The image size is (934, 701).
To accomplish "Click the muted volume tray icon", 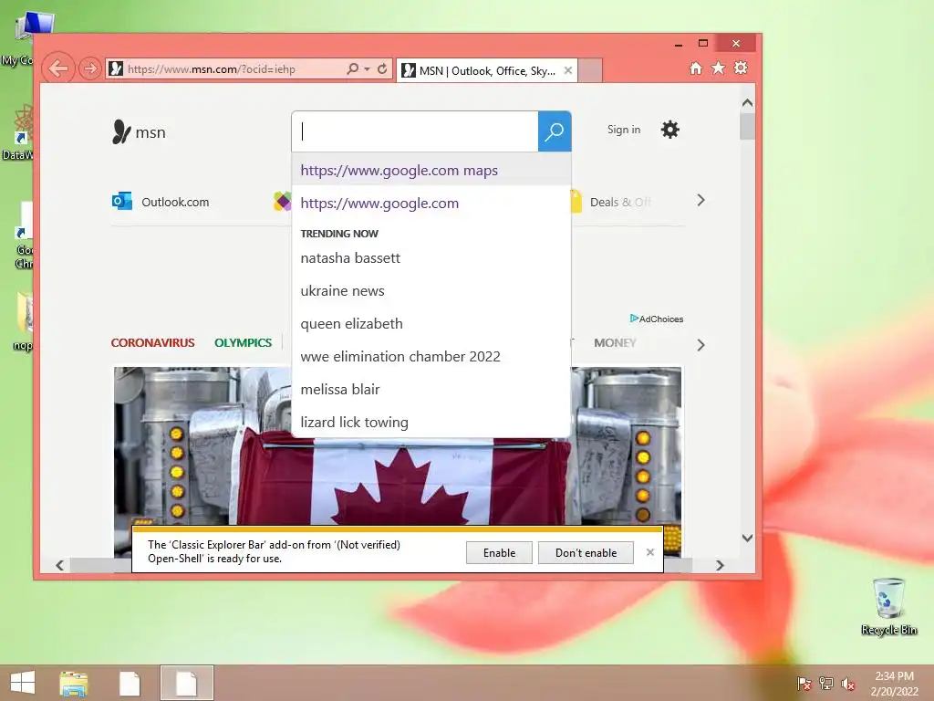I will click(x=848, y=684).
